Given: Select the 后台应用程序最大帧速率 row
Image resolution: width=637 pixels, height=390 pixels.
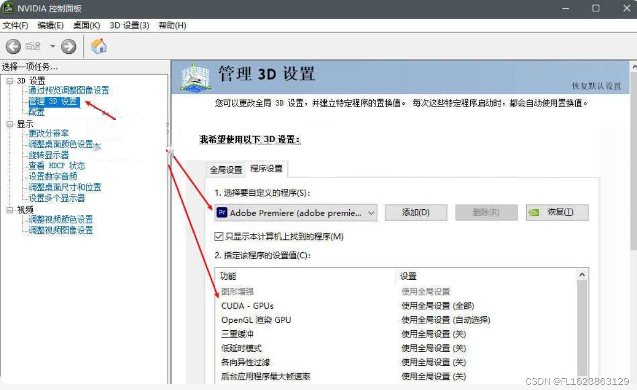Looking at the screenshot, I should point(396,377).
